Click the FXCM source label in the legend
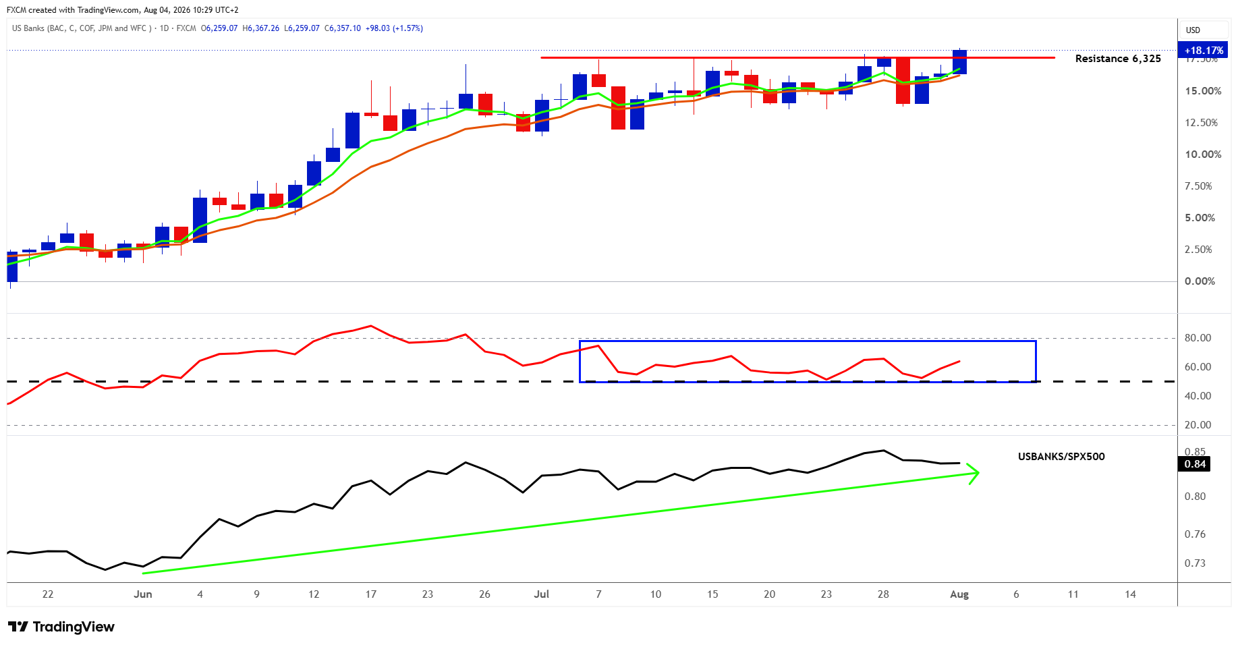 (x=186, y=28)
